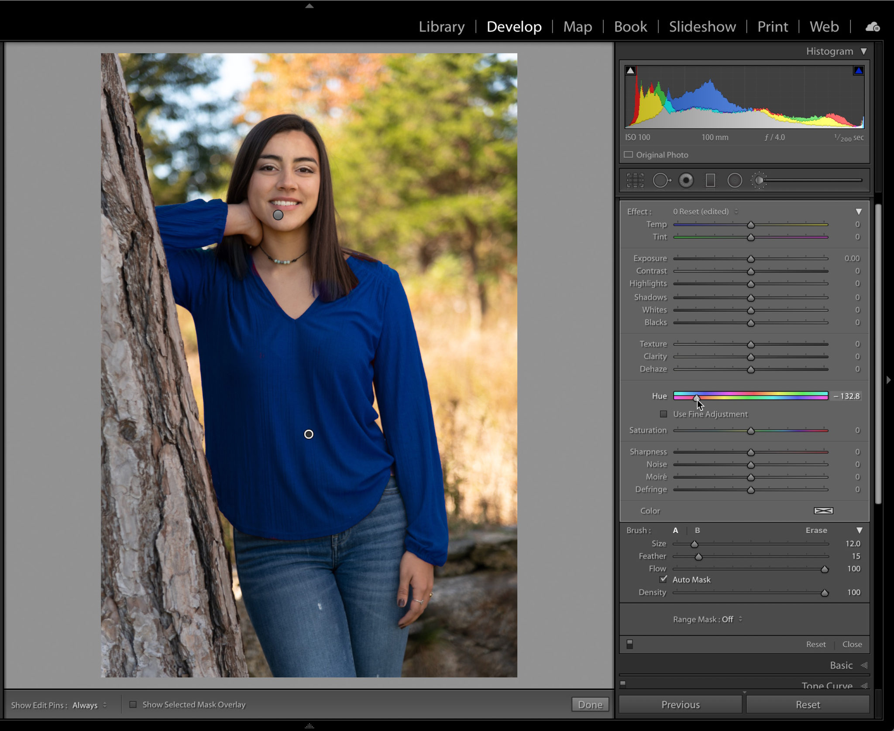
Task: Select the edit pin on her chin
Action: coord(279,215)
